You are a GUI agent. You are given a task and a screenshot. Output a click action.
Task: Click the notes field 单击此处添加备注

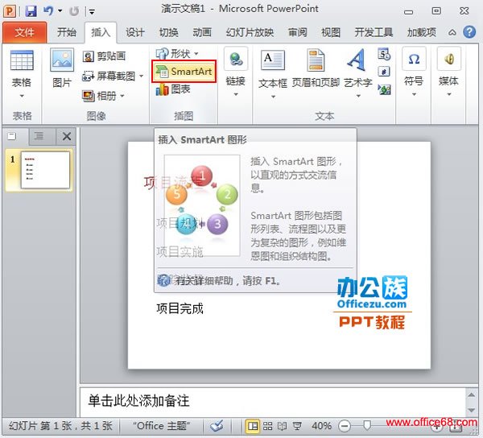coord(273,401)
